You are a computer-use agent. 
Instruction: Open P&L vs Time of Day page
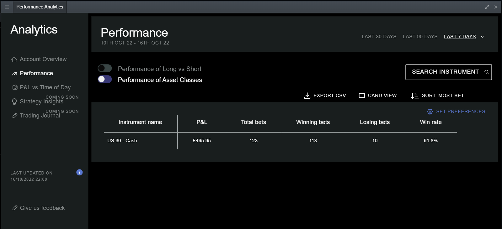45,87
